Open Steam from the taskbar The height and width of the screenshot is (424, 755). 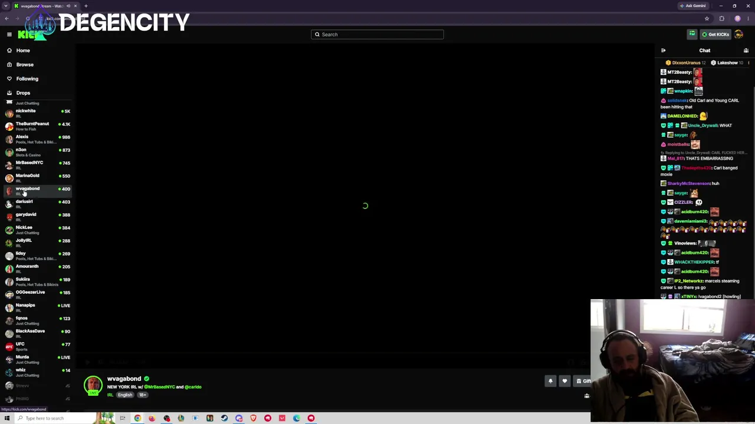pos(224,418)
